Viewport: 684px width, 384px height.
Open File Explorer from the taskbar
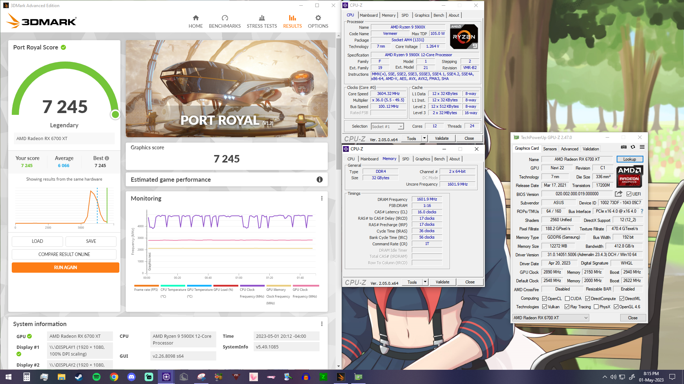(61, 377)
